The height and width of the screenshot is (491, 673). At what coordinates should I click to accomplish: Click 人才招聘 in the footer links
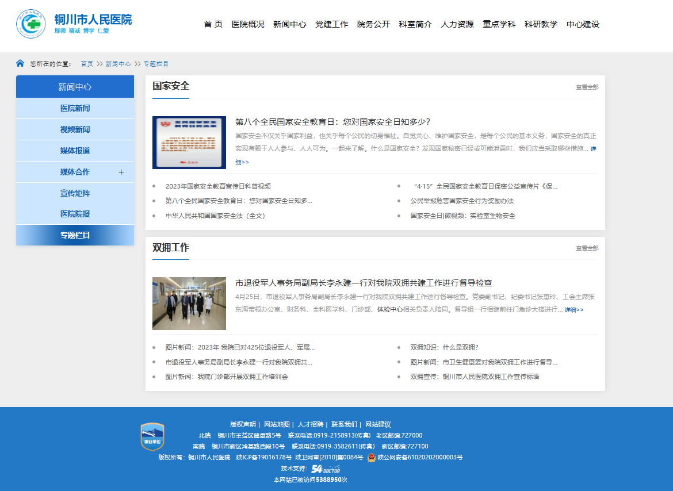pyautogui.click(x=310, y=424)
